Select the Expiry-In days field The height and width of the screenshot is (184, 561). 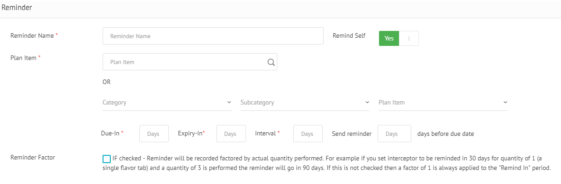coord(231,134)
